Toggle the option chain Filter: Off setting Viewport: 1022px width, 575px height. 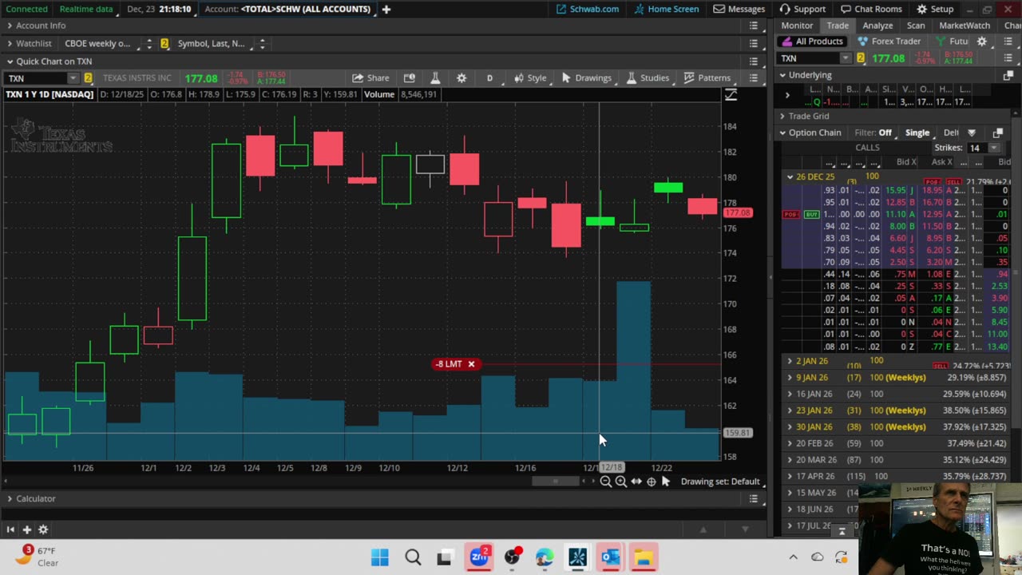pyautogui.click(x=873, y=133)
